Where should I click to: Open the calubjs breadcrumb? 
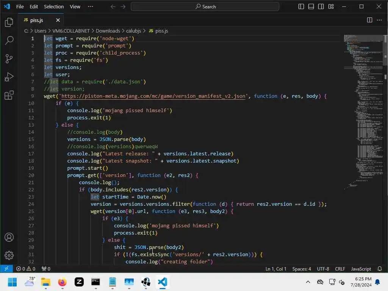(x=134, y=31)
